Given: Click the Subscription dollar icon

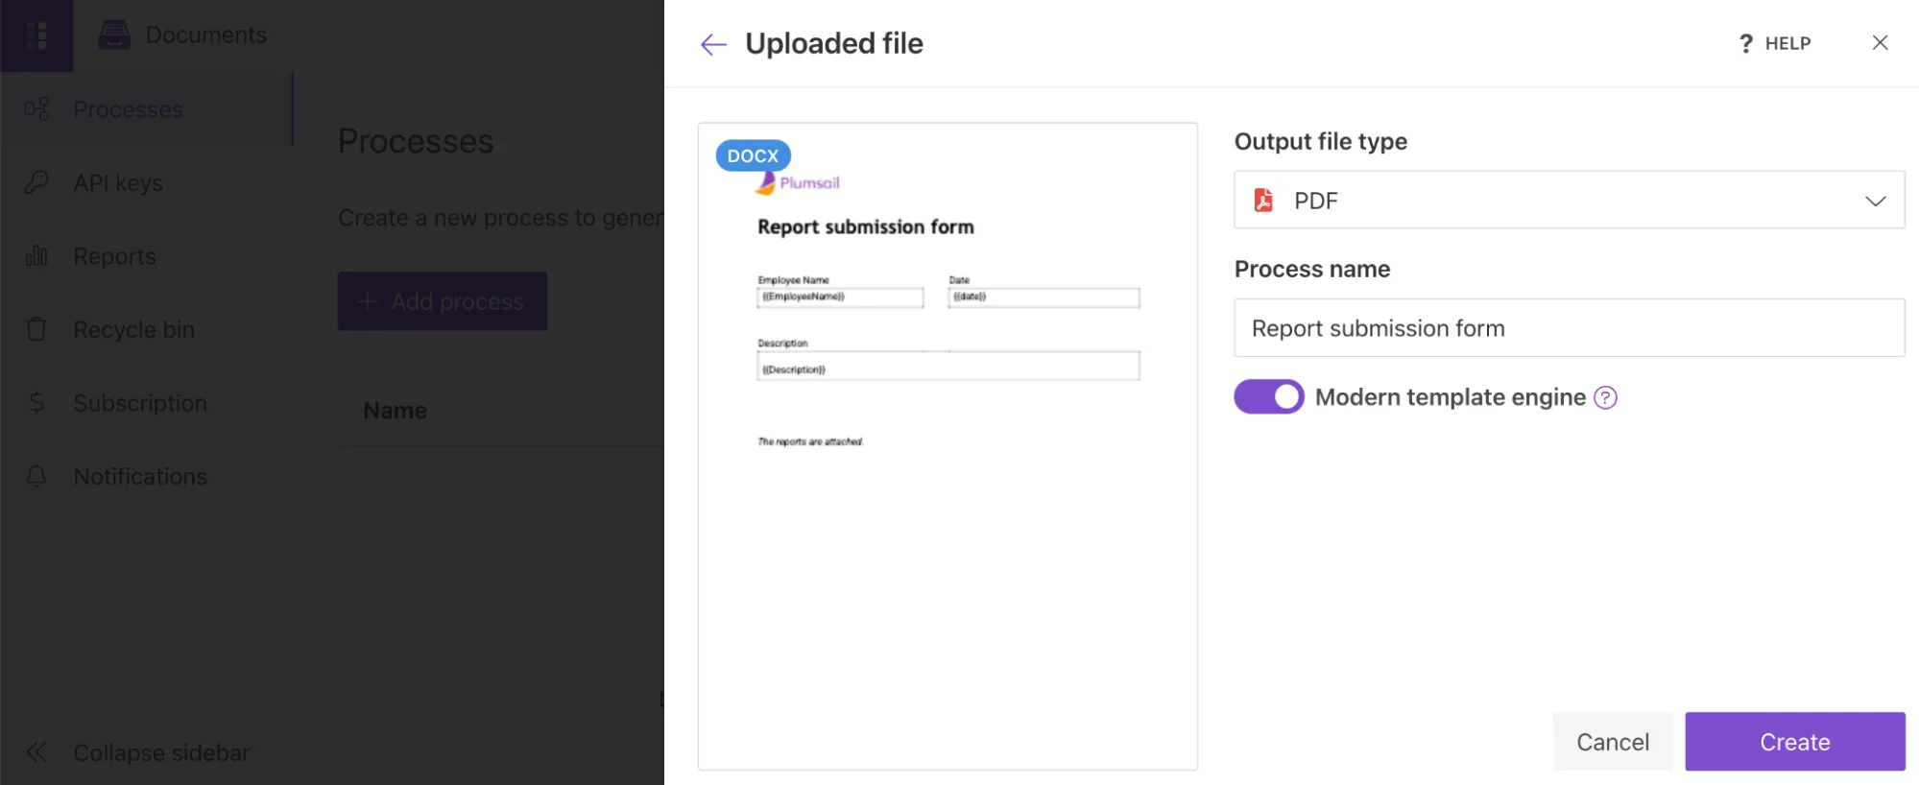Looking at the screenshot, I should pyautogui.click(x=36, y=403).
